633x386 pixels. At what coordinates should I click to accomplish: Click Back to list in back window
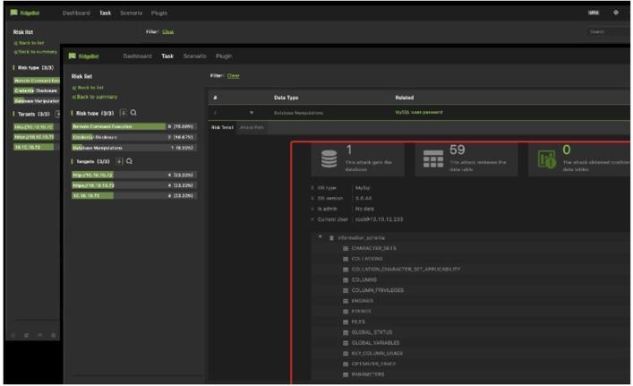(29, 43)
